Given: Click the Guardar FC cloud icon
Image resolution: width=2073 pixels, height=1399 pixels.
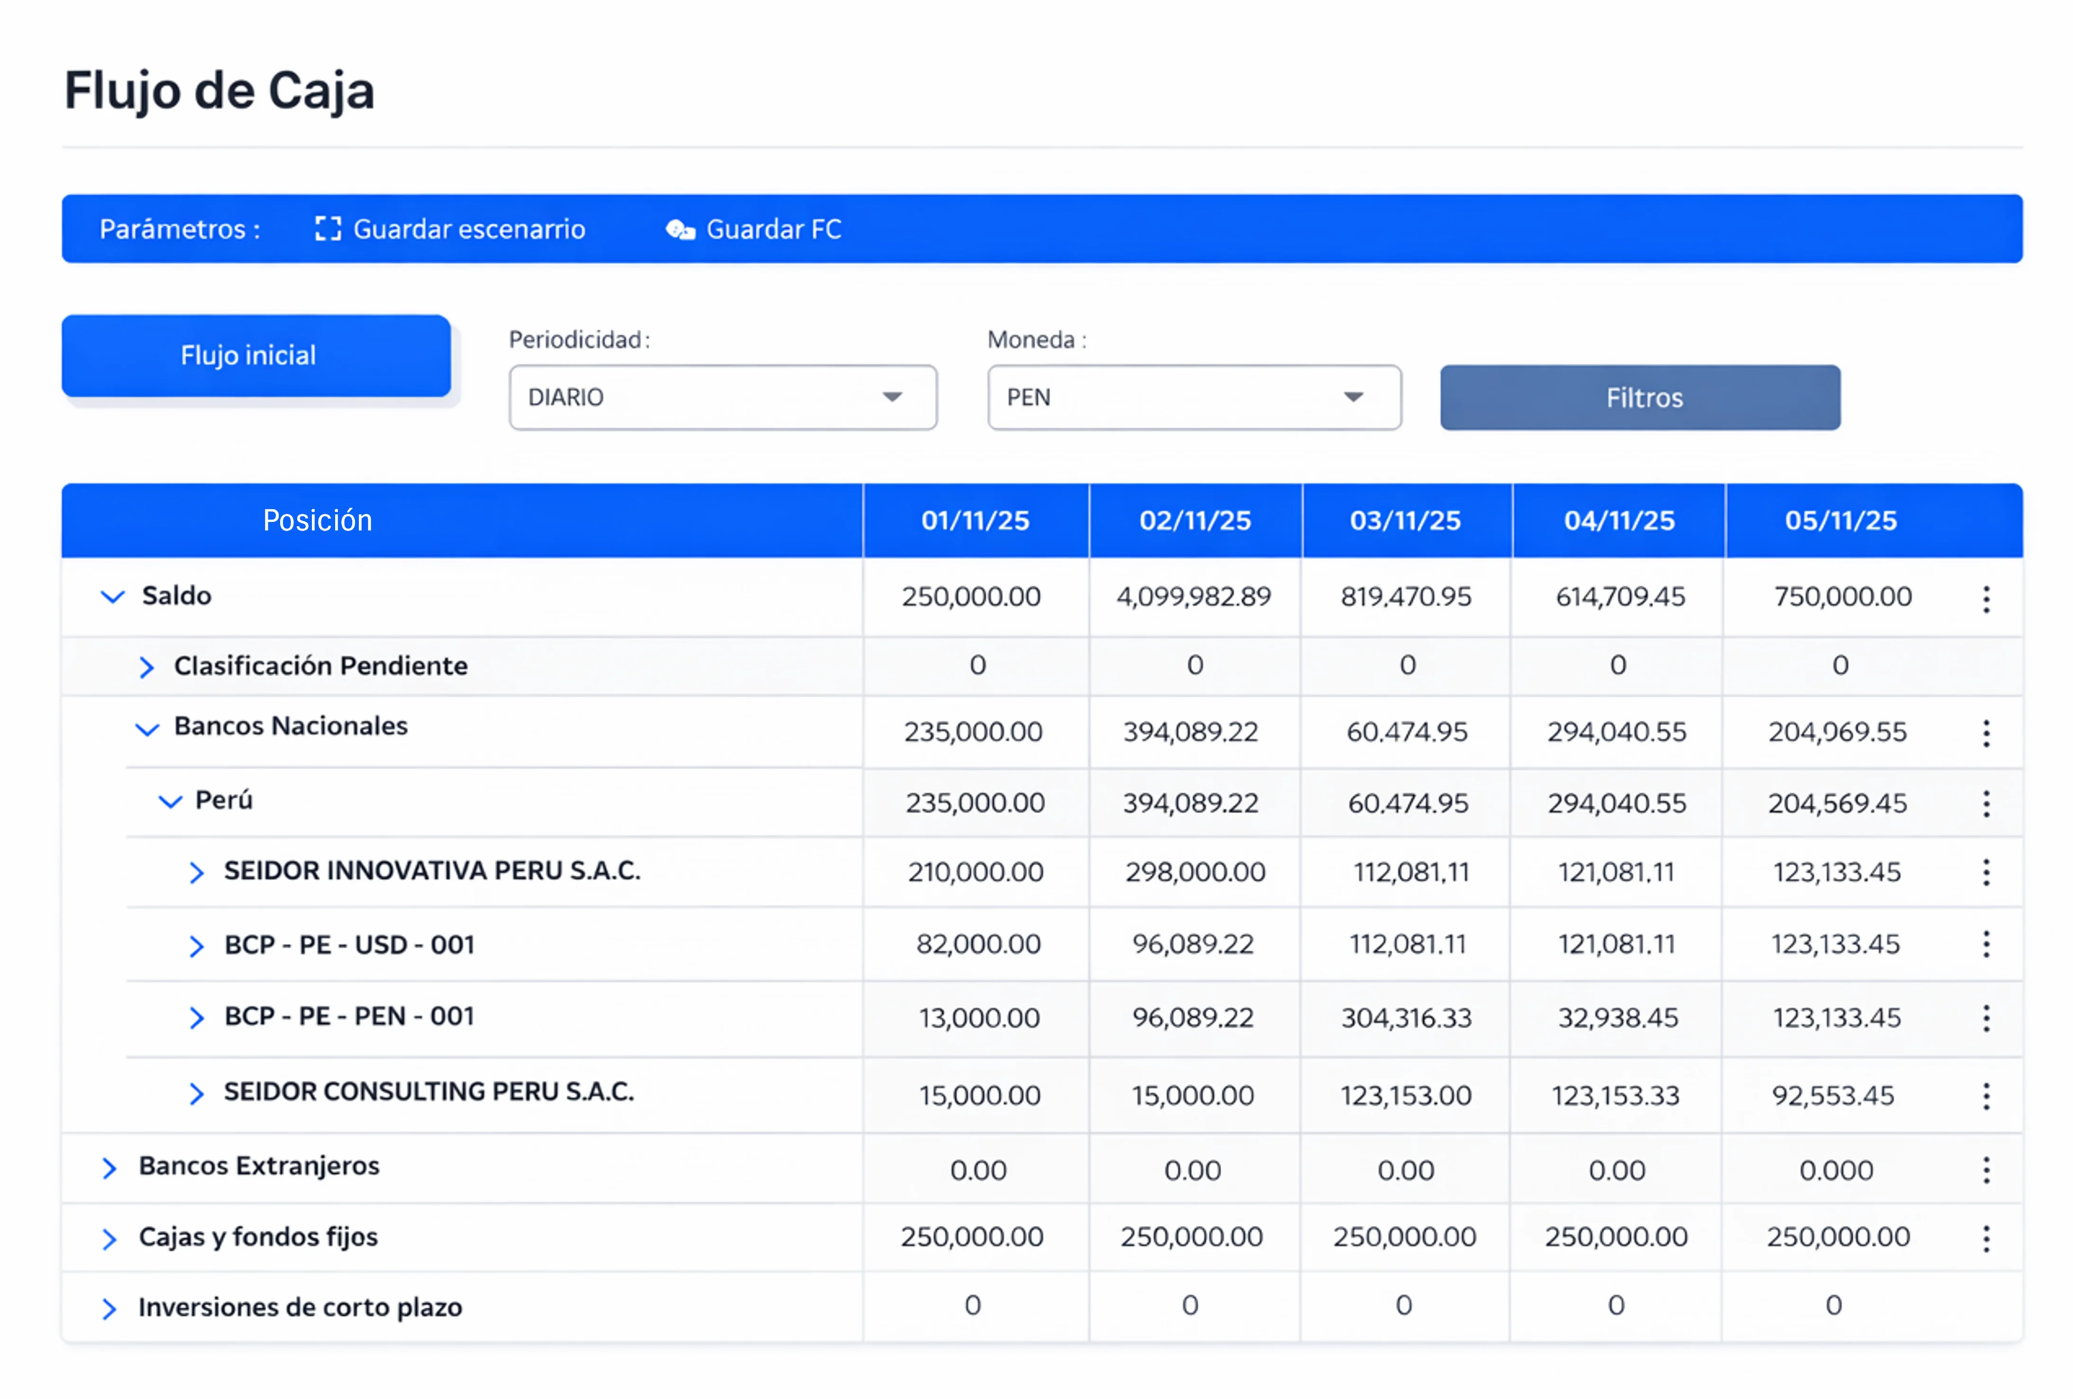Looking at the screenshot, I should [680, 229].
